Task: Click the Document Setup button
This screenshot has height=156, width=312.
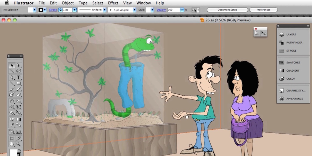Action: tap(227, 9)
